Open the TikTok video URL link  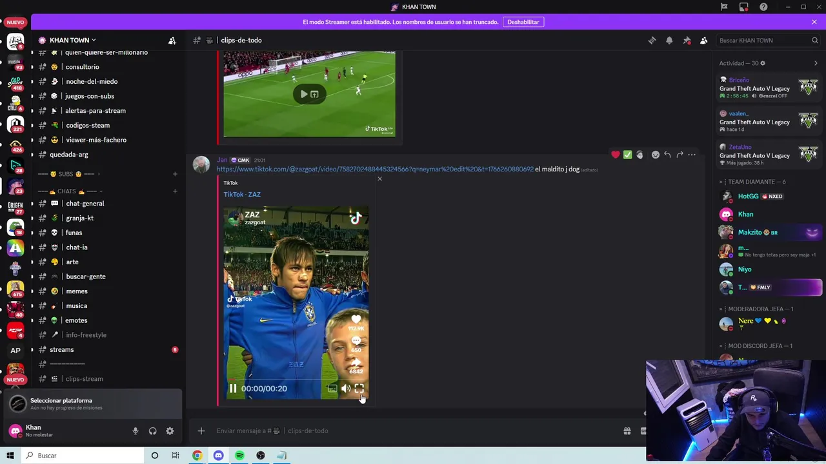pos(375,169)
